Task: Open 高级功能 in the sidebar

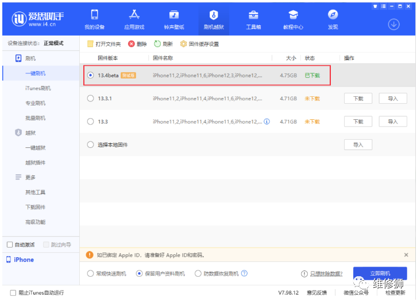Action: (36, 222)
